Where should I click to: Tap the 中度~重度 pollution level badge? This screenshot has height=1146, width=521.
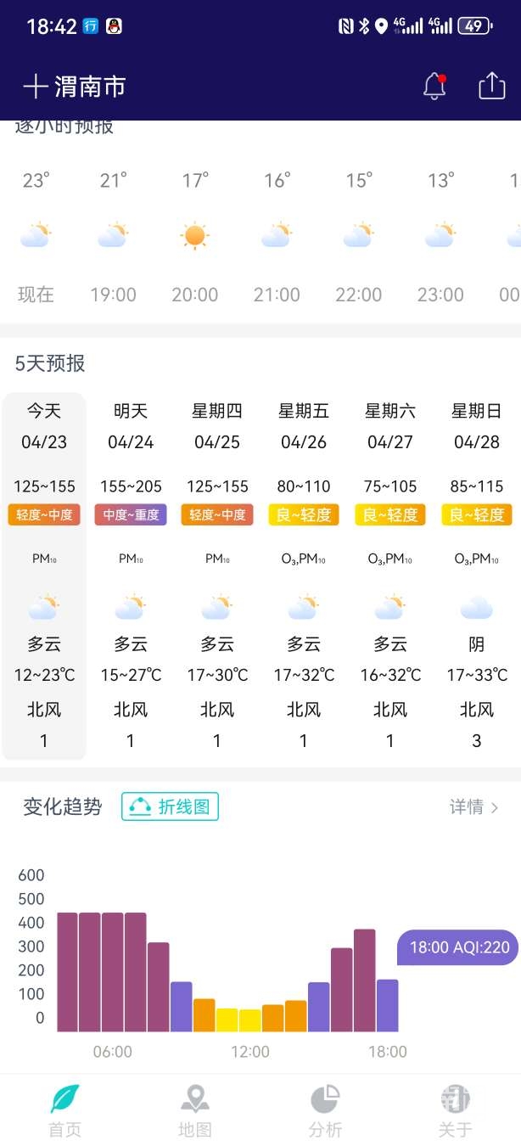(131, 514)
